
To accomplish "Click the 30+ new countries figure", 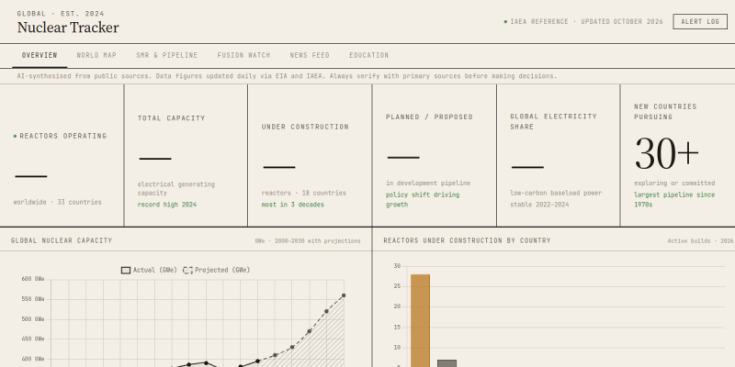I will [667, 153].
